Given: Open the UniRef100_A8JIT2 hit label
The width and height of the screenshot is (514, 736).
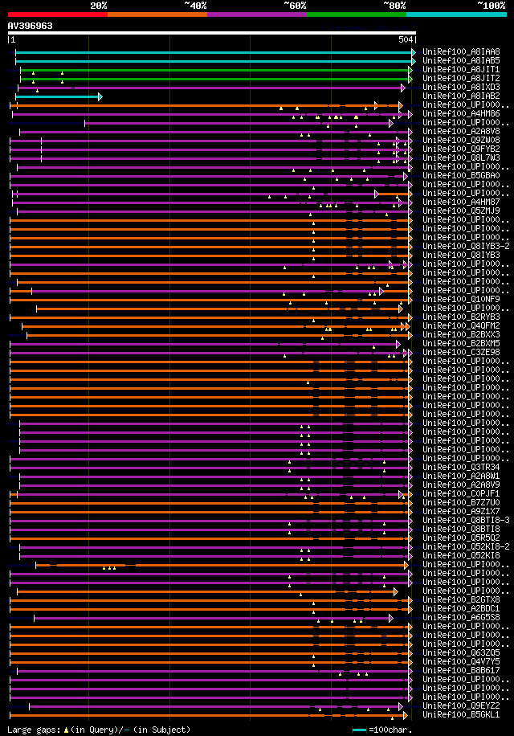Looking at the screenshot, I should 461,79.
